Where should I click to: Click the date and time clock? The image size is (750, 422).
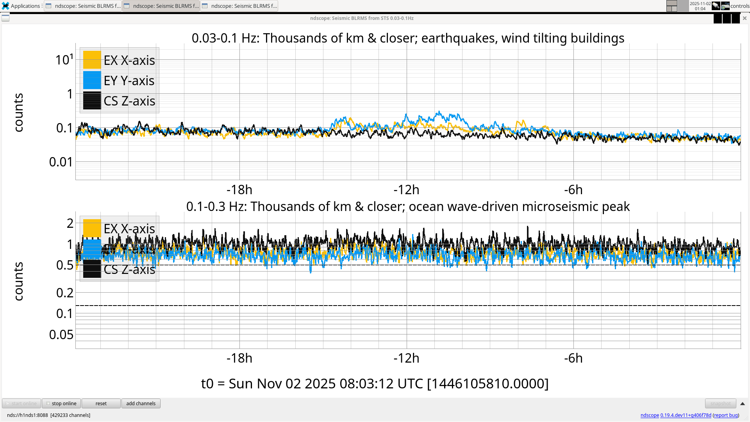point(700,6)
